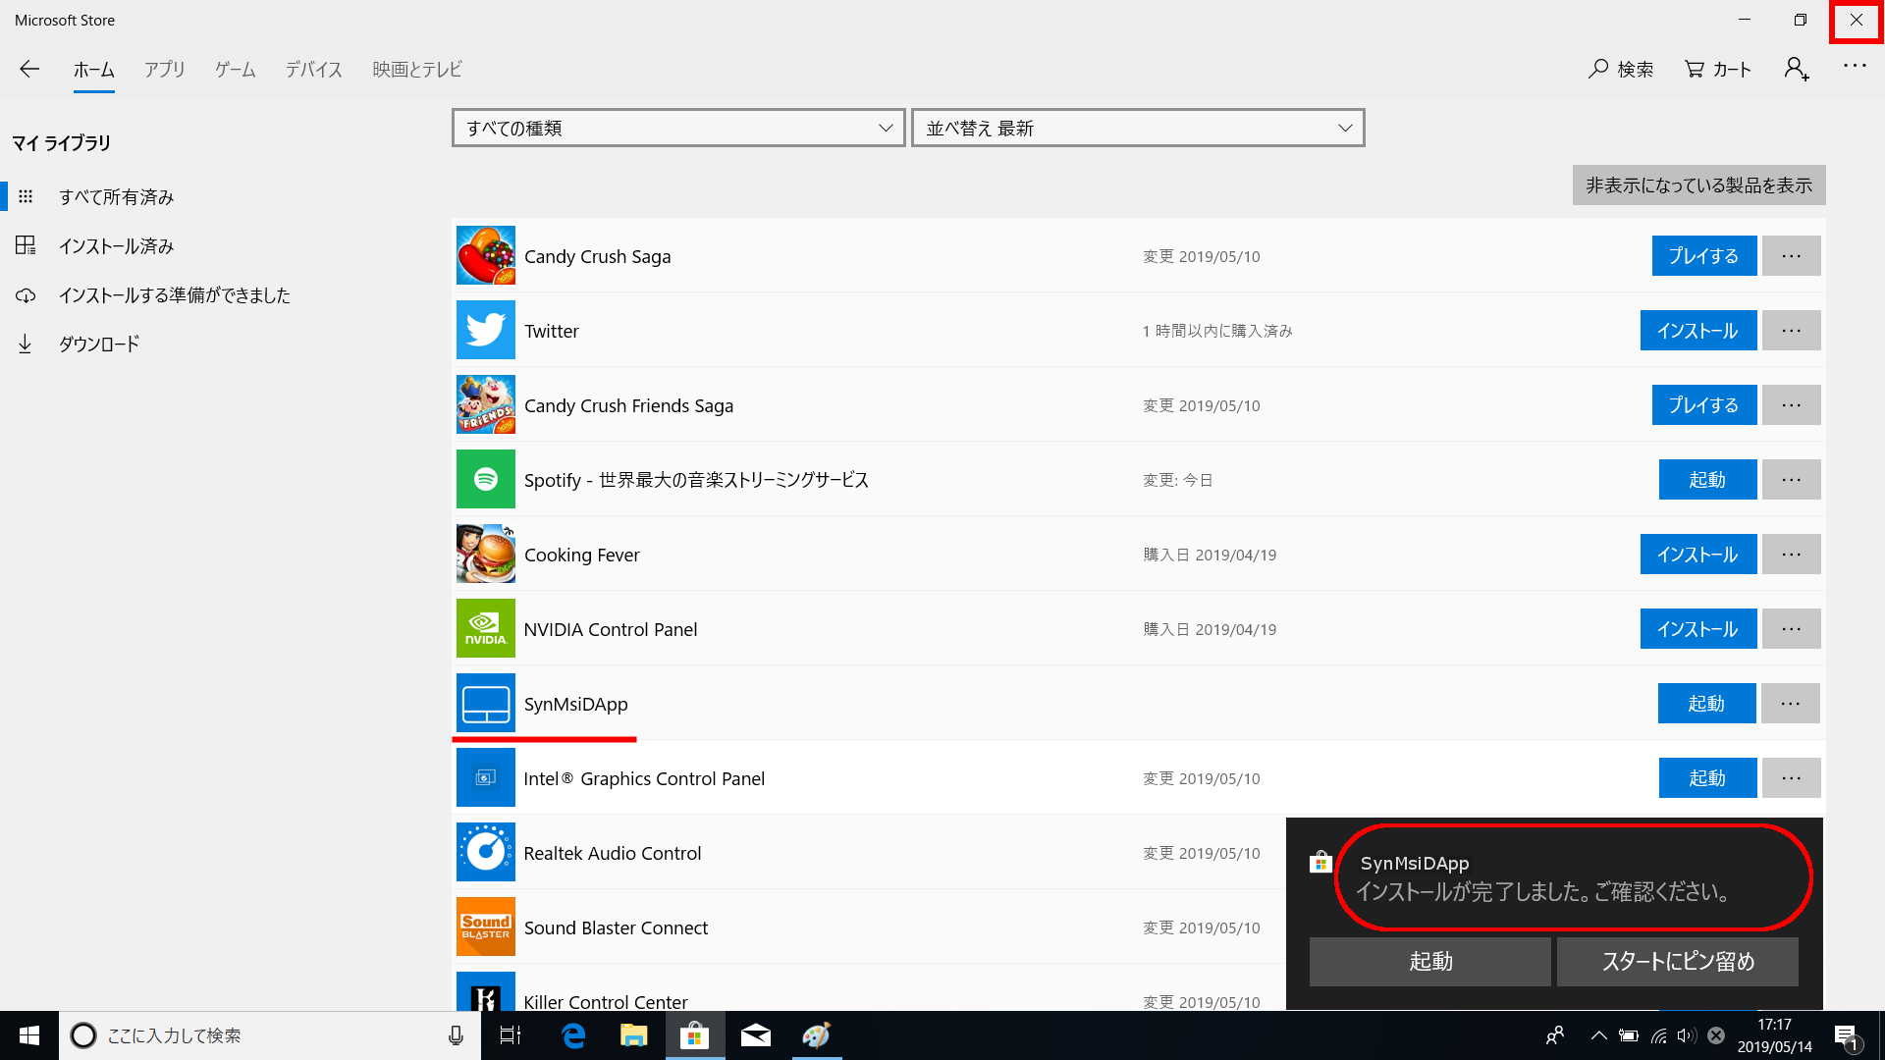The height and width of the screenshot is (1060, 1885).
Task: Go back with the back arrow
Action: (29, 69)
